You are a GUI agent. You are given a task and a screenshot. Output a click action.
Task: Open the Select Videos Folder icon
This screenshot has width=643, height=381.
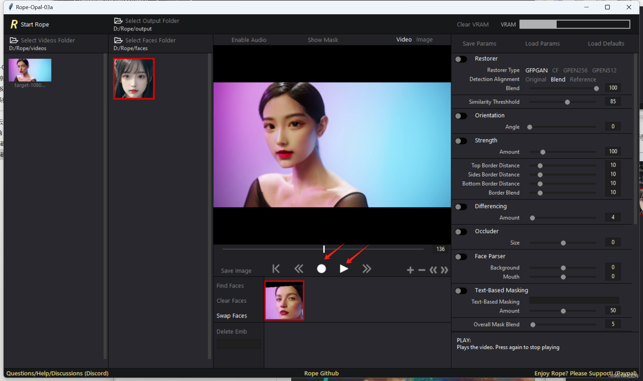(x=14, y=40)
